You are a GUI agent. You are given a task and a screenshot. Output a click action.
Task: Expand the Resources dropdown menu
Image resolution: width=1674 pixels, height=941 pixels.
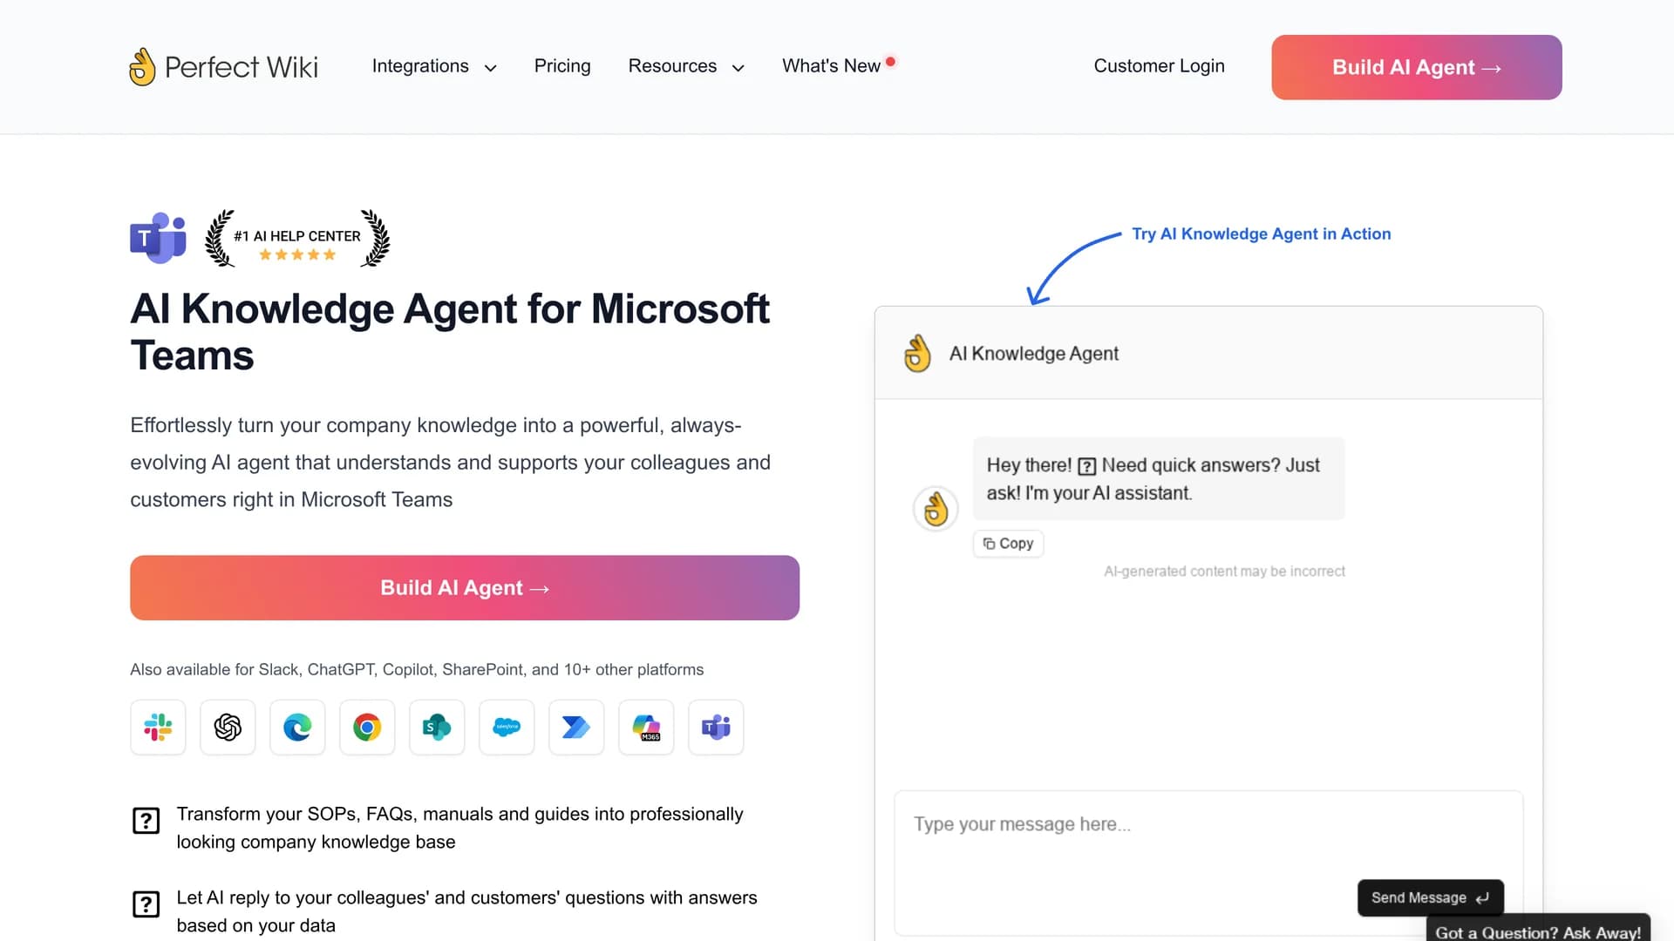point(686,66)
